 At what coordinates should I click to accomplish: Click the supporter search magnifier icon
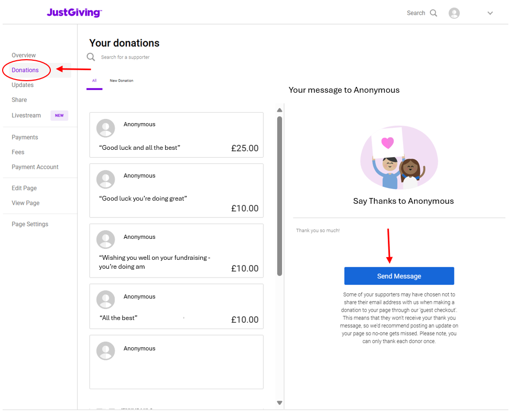91,57
